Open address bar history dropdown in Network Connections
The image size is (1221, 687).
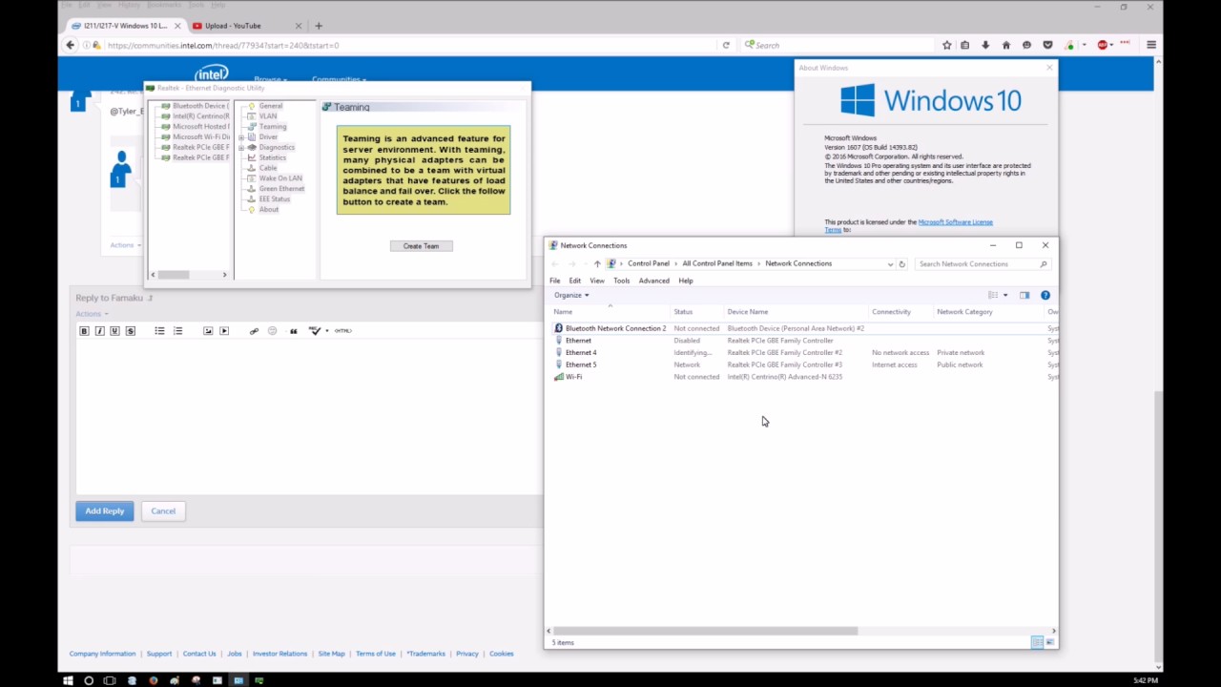(890, 264)
